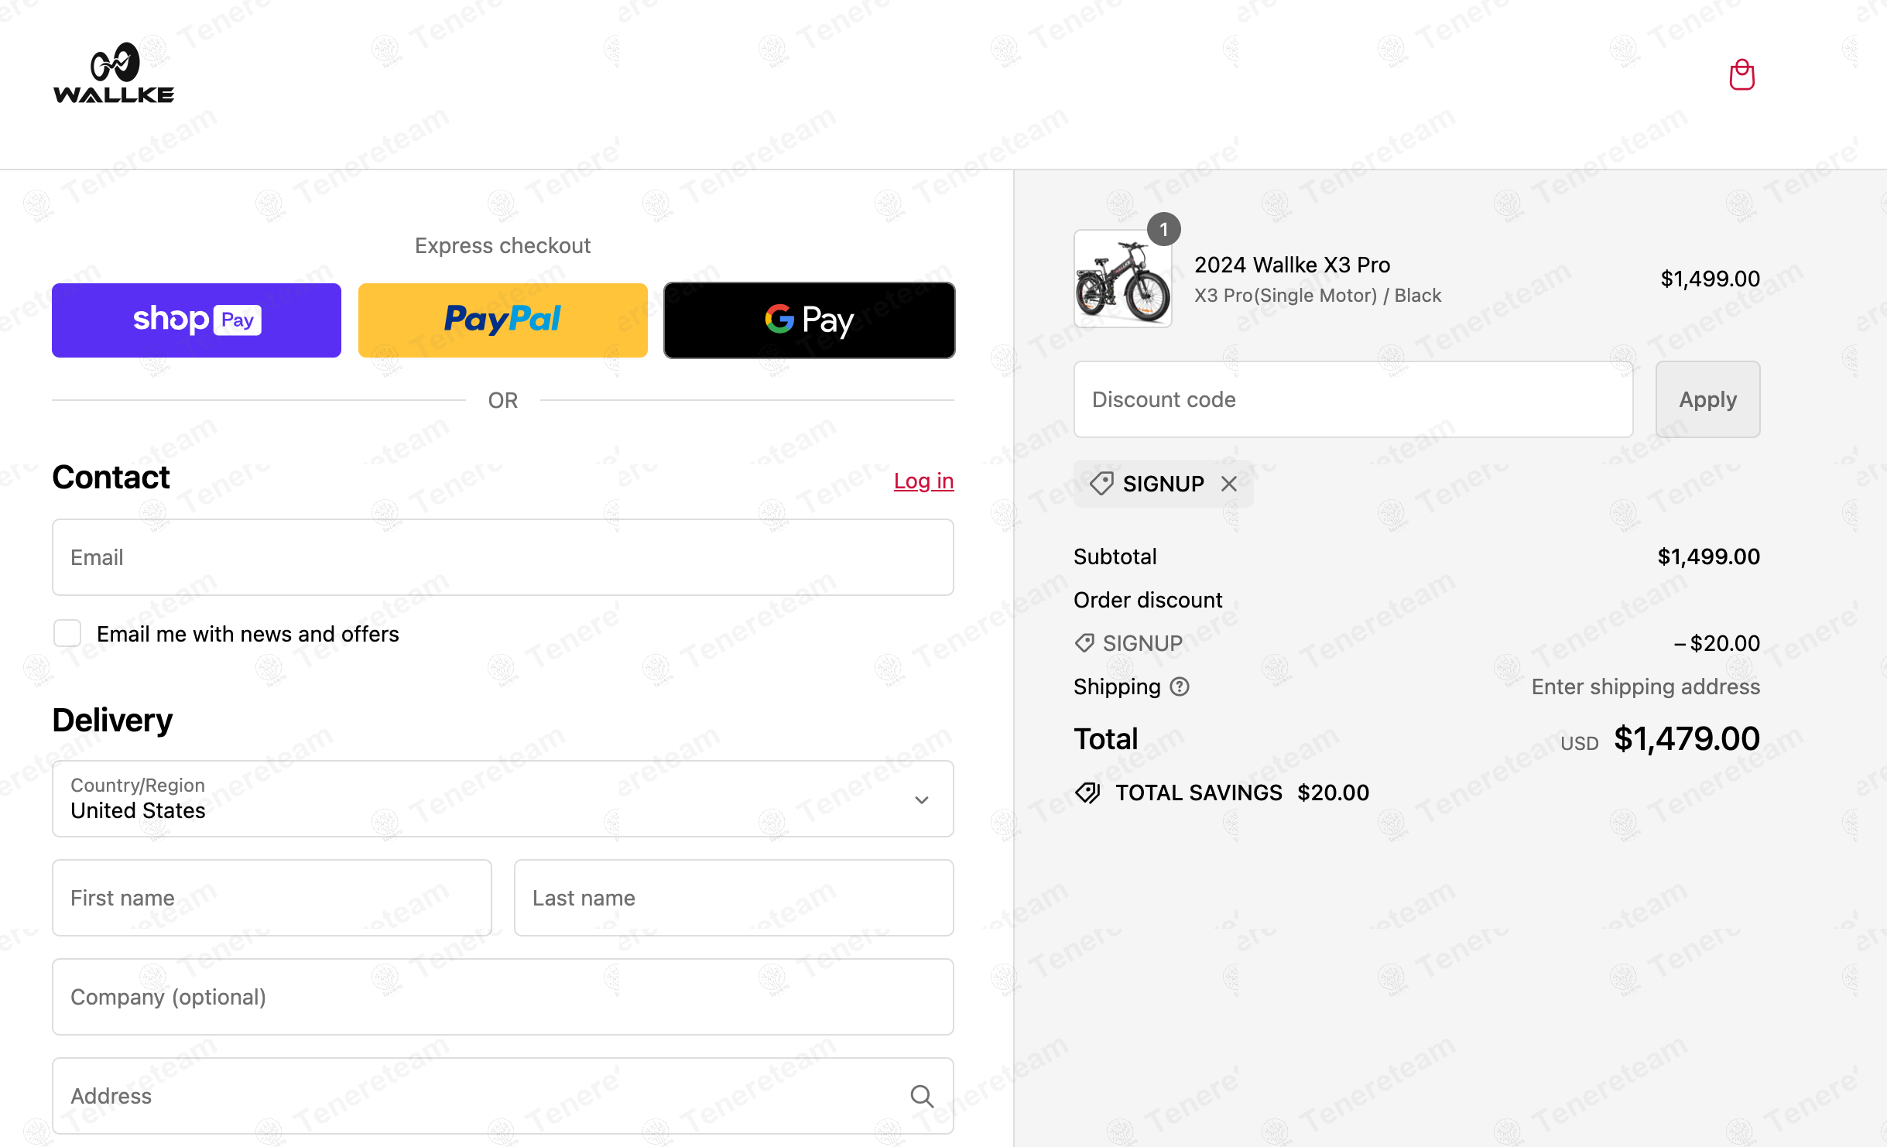Open the shopping bag cart icon
Screen dimensions: 1887x1147
(1741, 75)
